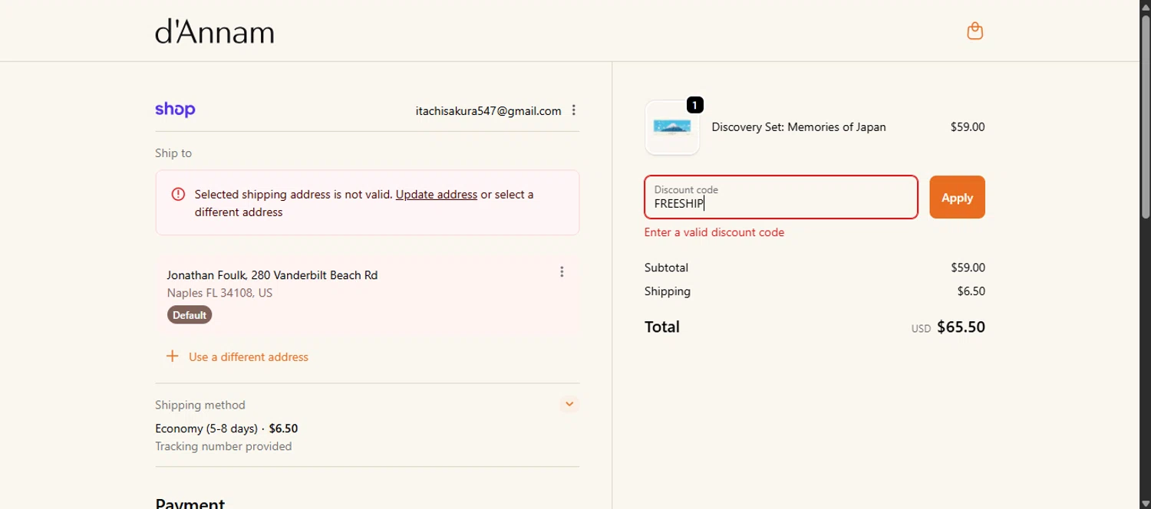The image size is (1151, 509).
Task: Click the Shop Pay logo
Action: tap(175, 110)
